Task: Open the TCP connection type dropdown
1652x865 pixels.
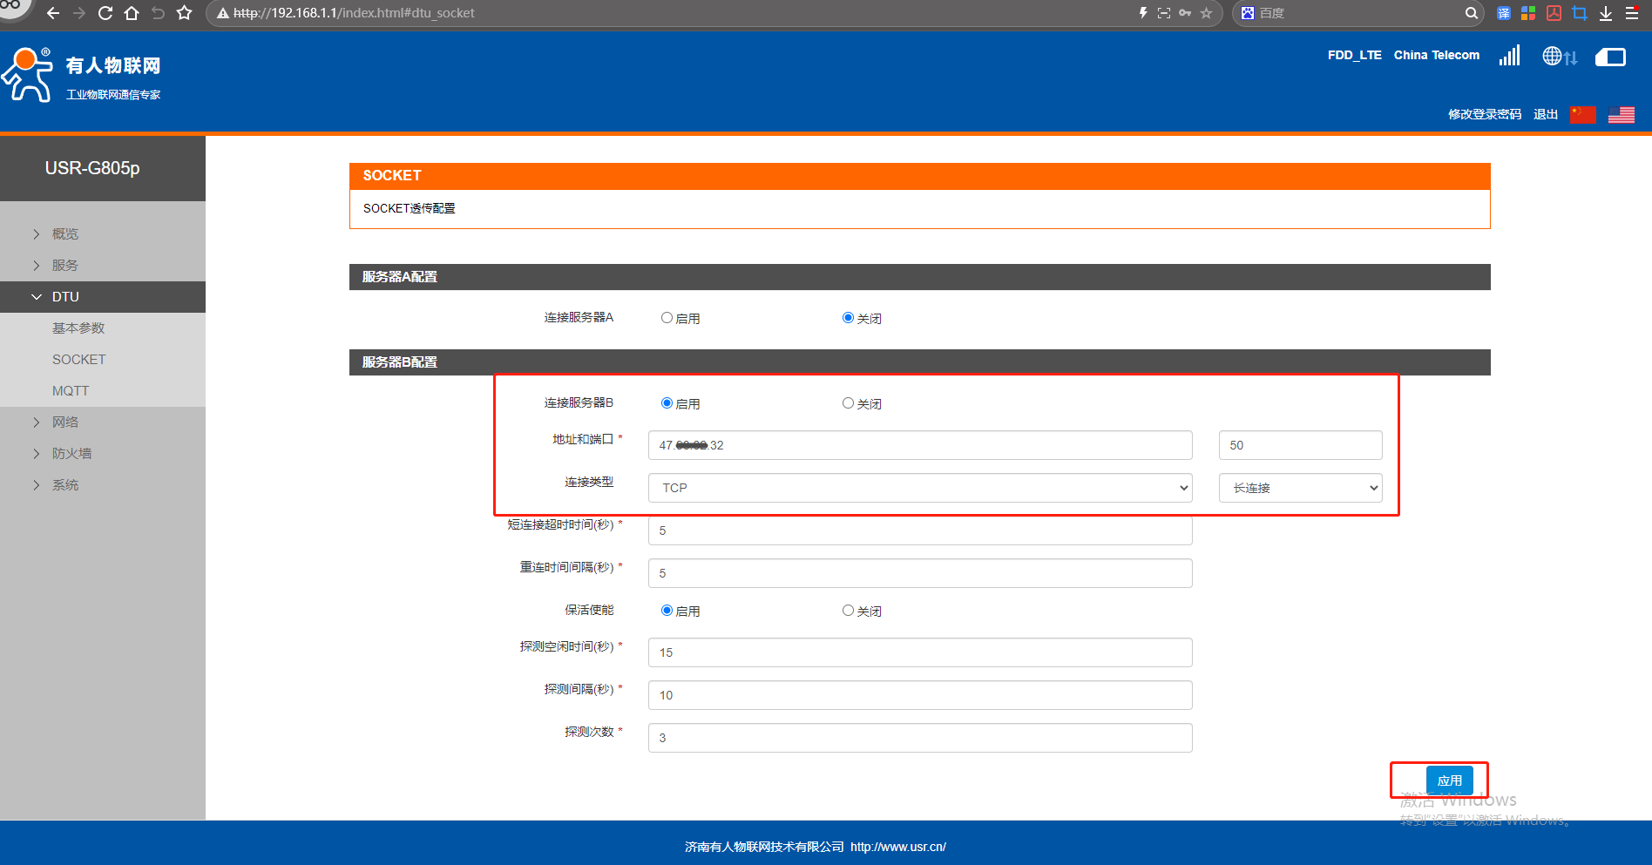Action: pyautogui.click(x=920, y=488)
